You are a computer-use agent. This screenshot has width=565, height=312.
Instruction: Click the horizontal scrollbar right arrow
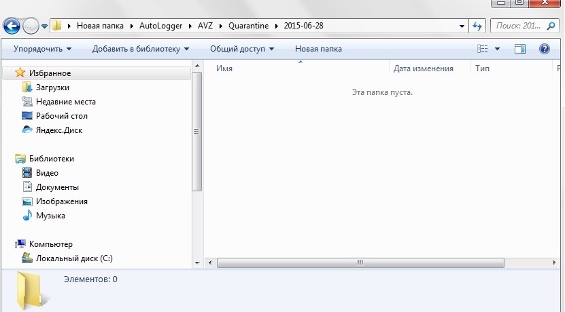tap(554, 262)
